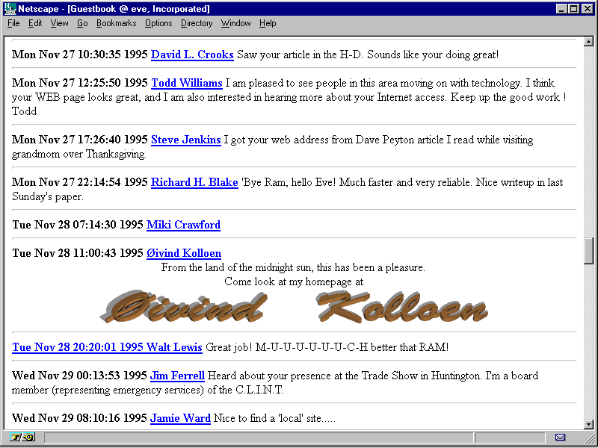The width and height of the screenshot is (598, 448).
Task: Click the Steve Jenkins name link
Action: pos(185,140)
